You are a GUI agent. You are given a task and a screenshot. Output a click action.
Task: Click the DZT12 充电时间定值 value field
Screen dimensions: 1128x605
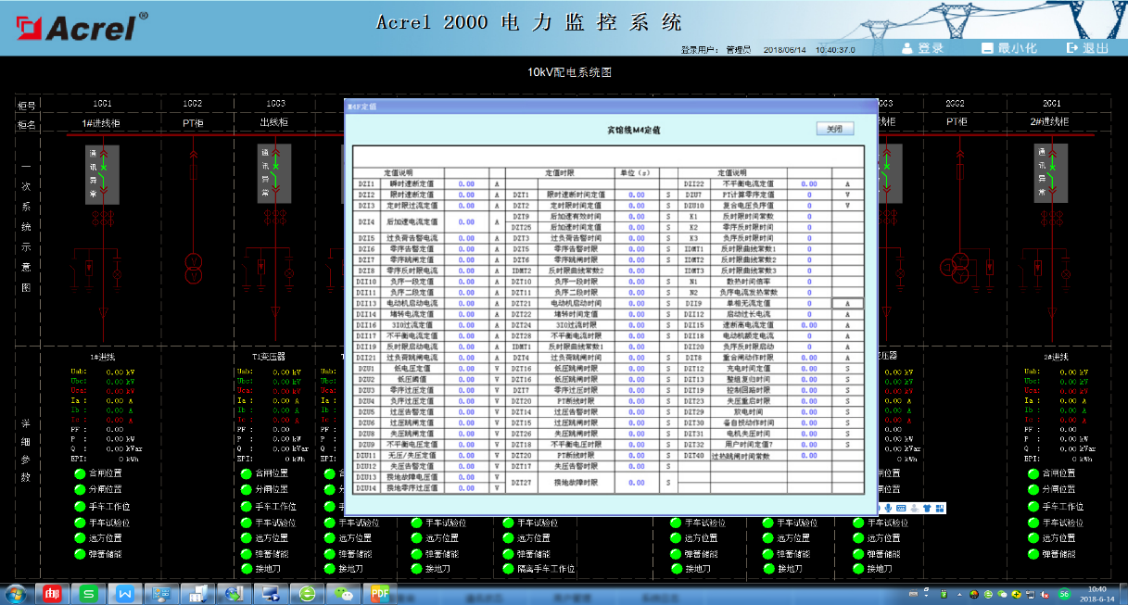[808, 368]
